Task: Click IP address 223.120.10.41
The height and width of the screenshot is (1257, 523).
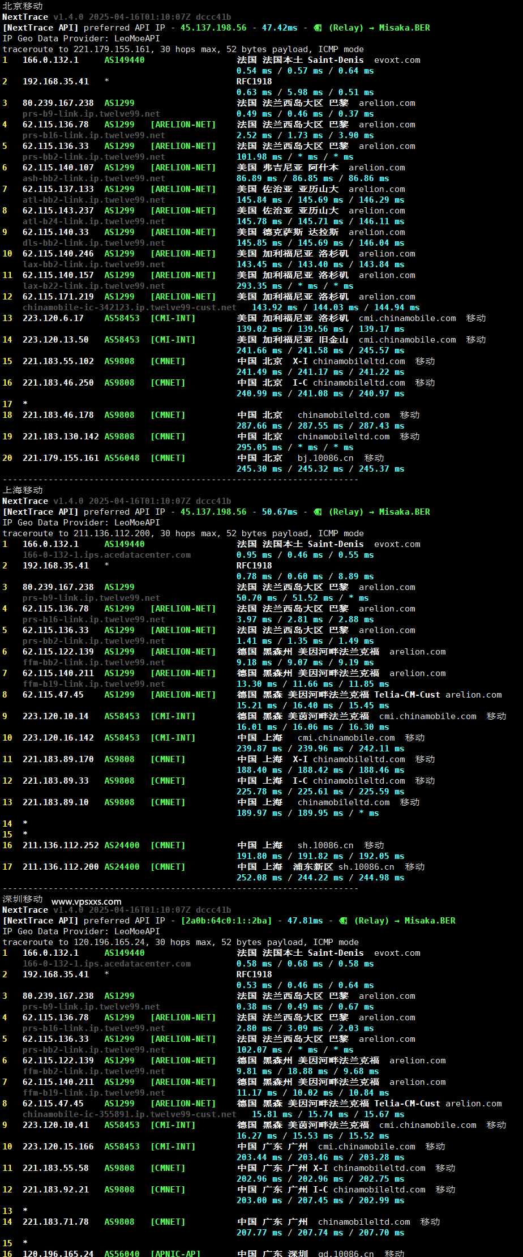Action: (x=56, y=1125)
